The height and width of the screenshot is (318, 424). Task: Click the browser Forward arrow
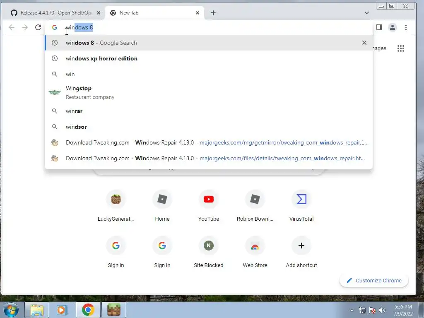coord(24,27)
